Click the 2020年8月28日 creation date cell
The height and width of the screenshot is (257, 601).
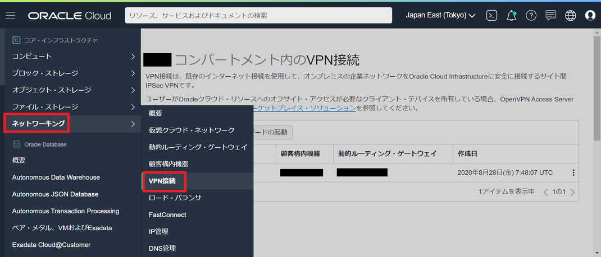(x=505, y=172)
